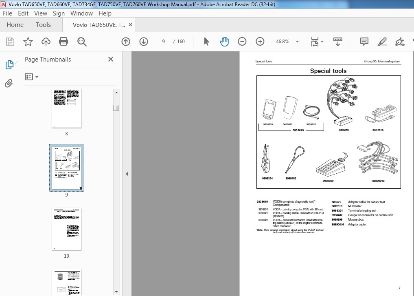Collapse the navigation pane with left arrow

[127, 174]
